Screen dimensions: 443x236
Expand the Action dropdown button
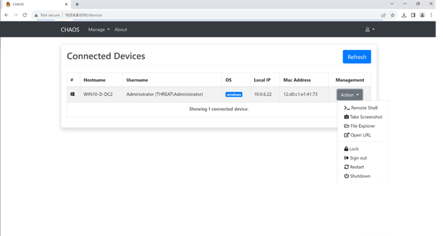pyautogui.click(x=350, y=95)
